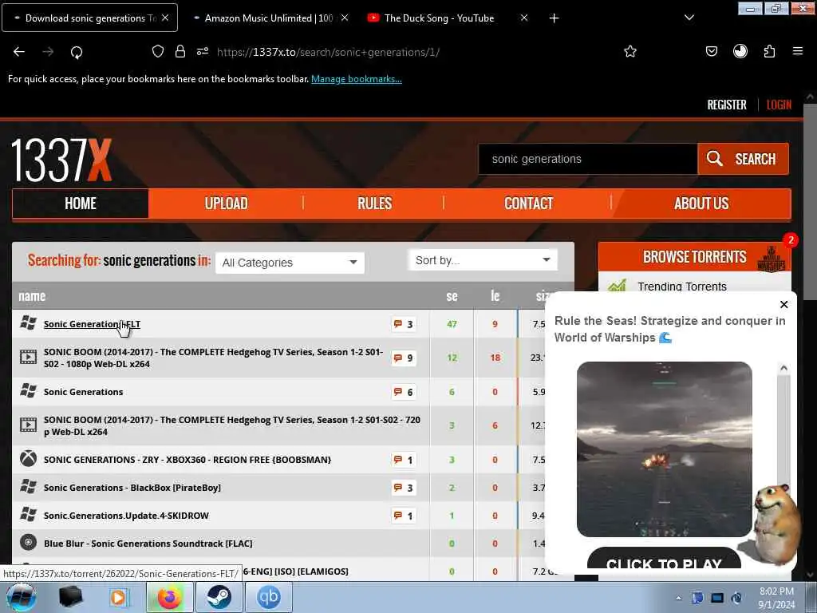Click the Trending Torrents sidebar entry
Screen dimensions: 817x613
point(681,287)
